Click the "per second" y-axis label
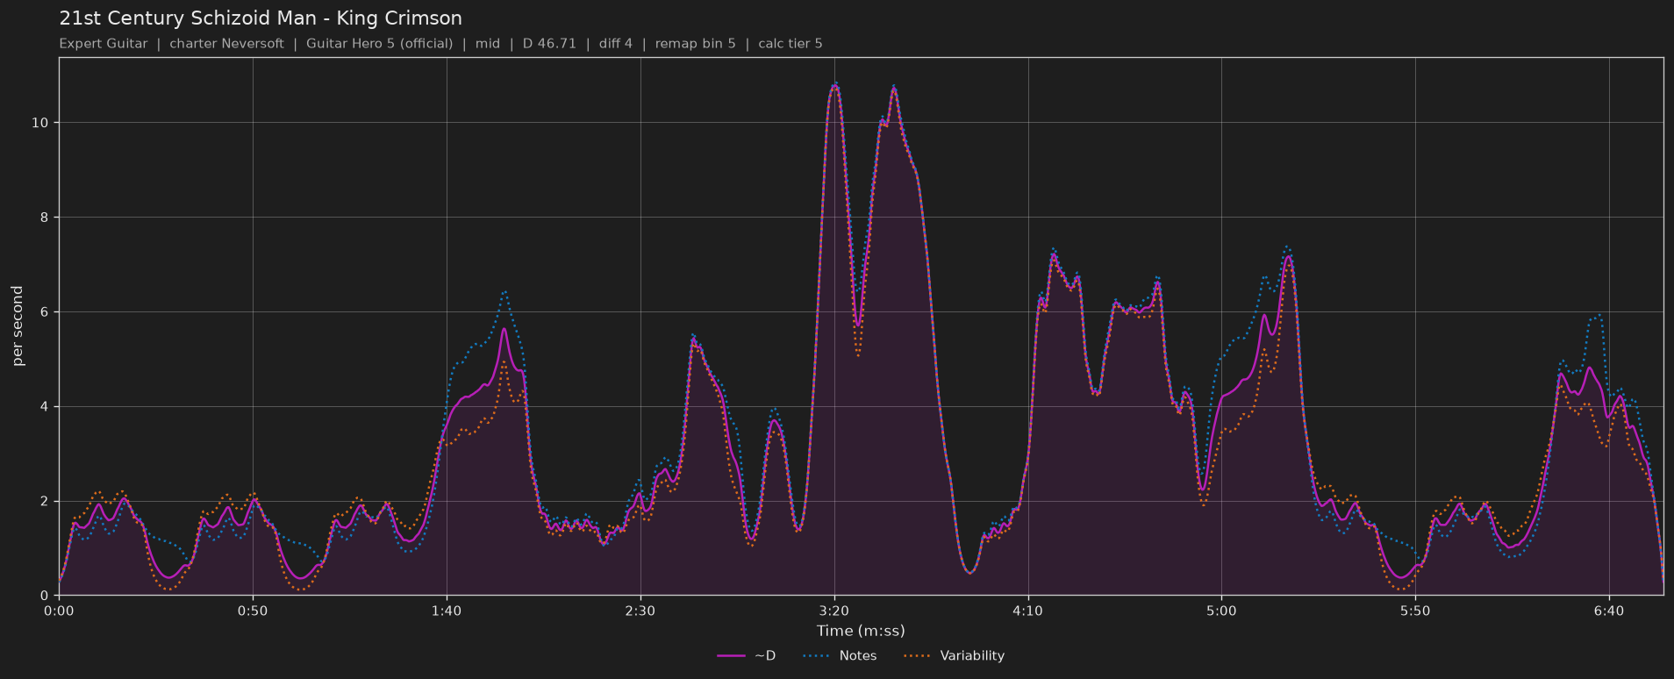The width and height of the screenshot is (1674, 679). click(18, 326)
